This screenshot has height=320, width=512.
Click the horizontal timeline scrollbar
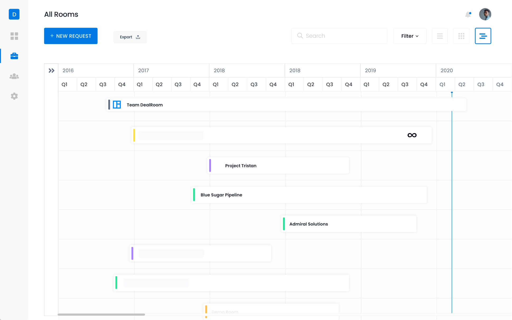click(101, 314)
